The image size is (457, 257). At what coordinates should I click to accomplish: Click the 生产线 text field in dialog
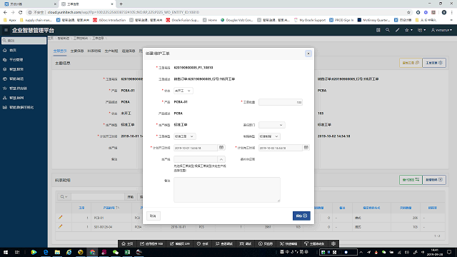point(196,159)
